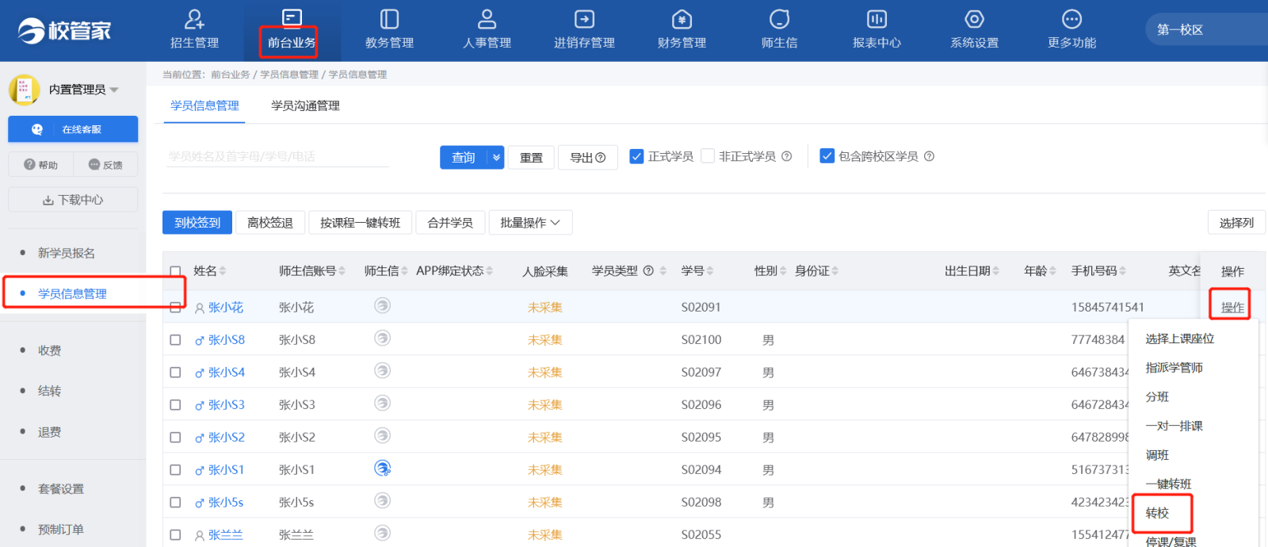Switch to the 学员沟通管理 tab
The height and width of the screenshot is (547, 1268).
click(305, 105)
